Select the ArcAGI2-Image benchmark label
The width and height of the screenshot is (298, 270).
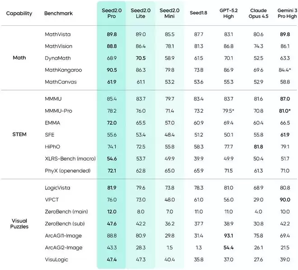click(64, 247)
